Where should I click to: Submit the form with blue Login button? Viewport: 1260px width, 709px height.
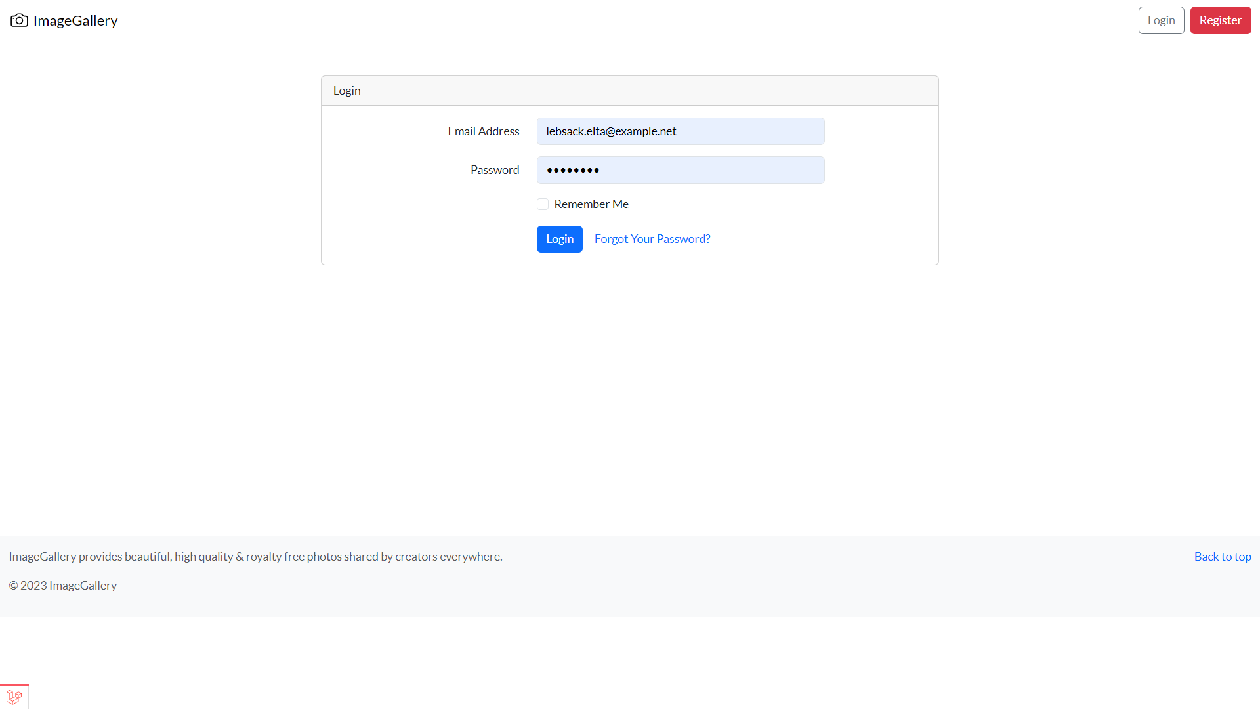click(560, 239)
